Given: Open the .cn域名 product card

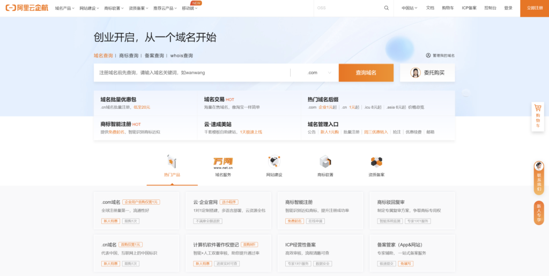Looking at the screenshot, I should coord(137,253).
